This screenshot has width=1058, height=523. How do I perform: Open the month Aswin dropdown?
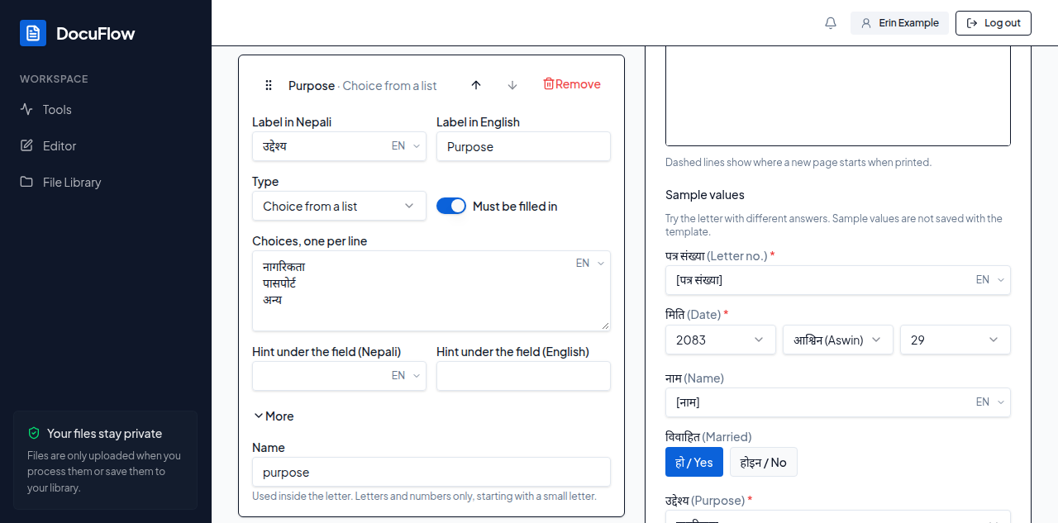tap(838, 340)
